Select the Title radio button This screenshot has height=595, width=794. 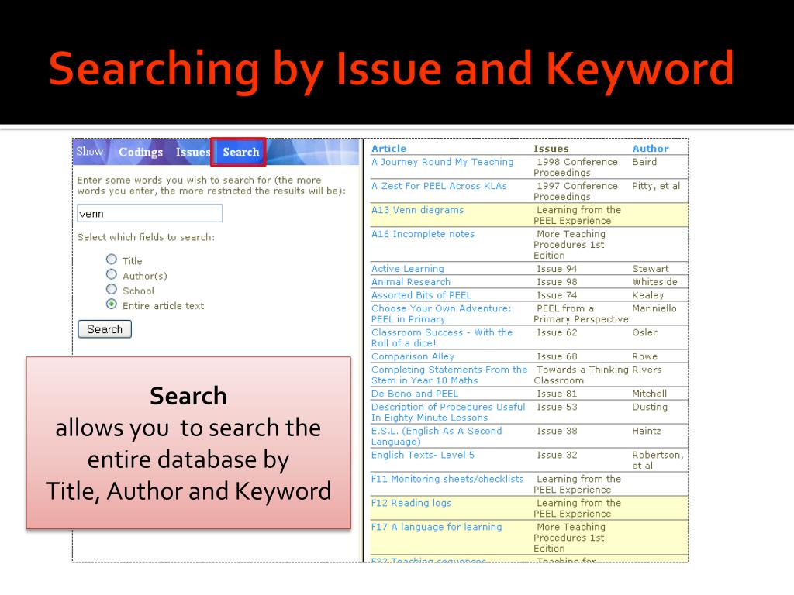(112, 259)
